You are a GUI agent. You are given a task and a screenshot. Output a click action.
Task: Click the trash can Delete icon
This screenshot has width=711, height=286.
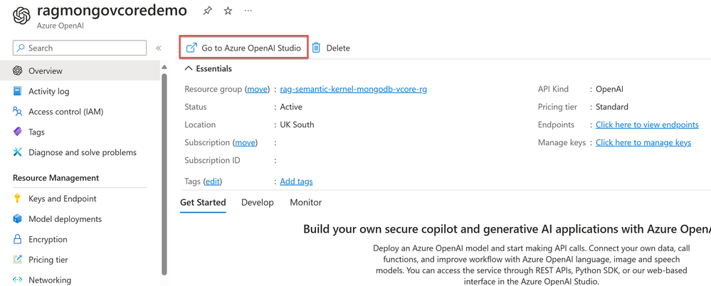[317, 48]
